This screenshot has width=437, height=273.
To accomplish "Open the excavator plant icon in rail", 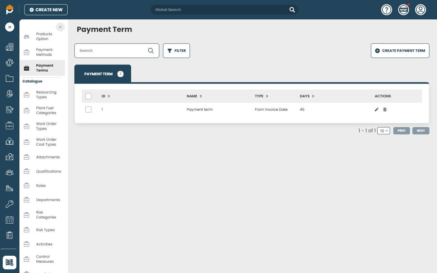I will tap(10, 188).
